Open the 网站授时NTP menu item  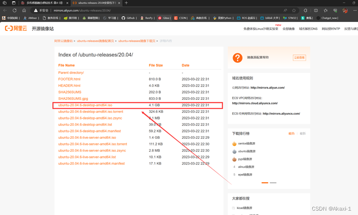(x=331, y=29)
